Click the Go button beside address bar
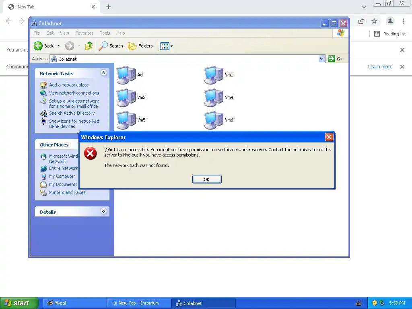Viewport: 412px width, 309px height. [335, 59]
